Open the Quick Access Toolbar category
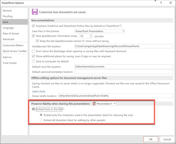This screenshot has width=176, height=144. (15, 51)
